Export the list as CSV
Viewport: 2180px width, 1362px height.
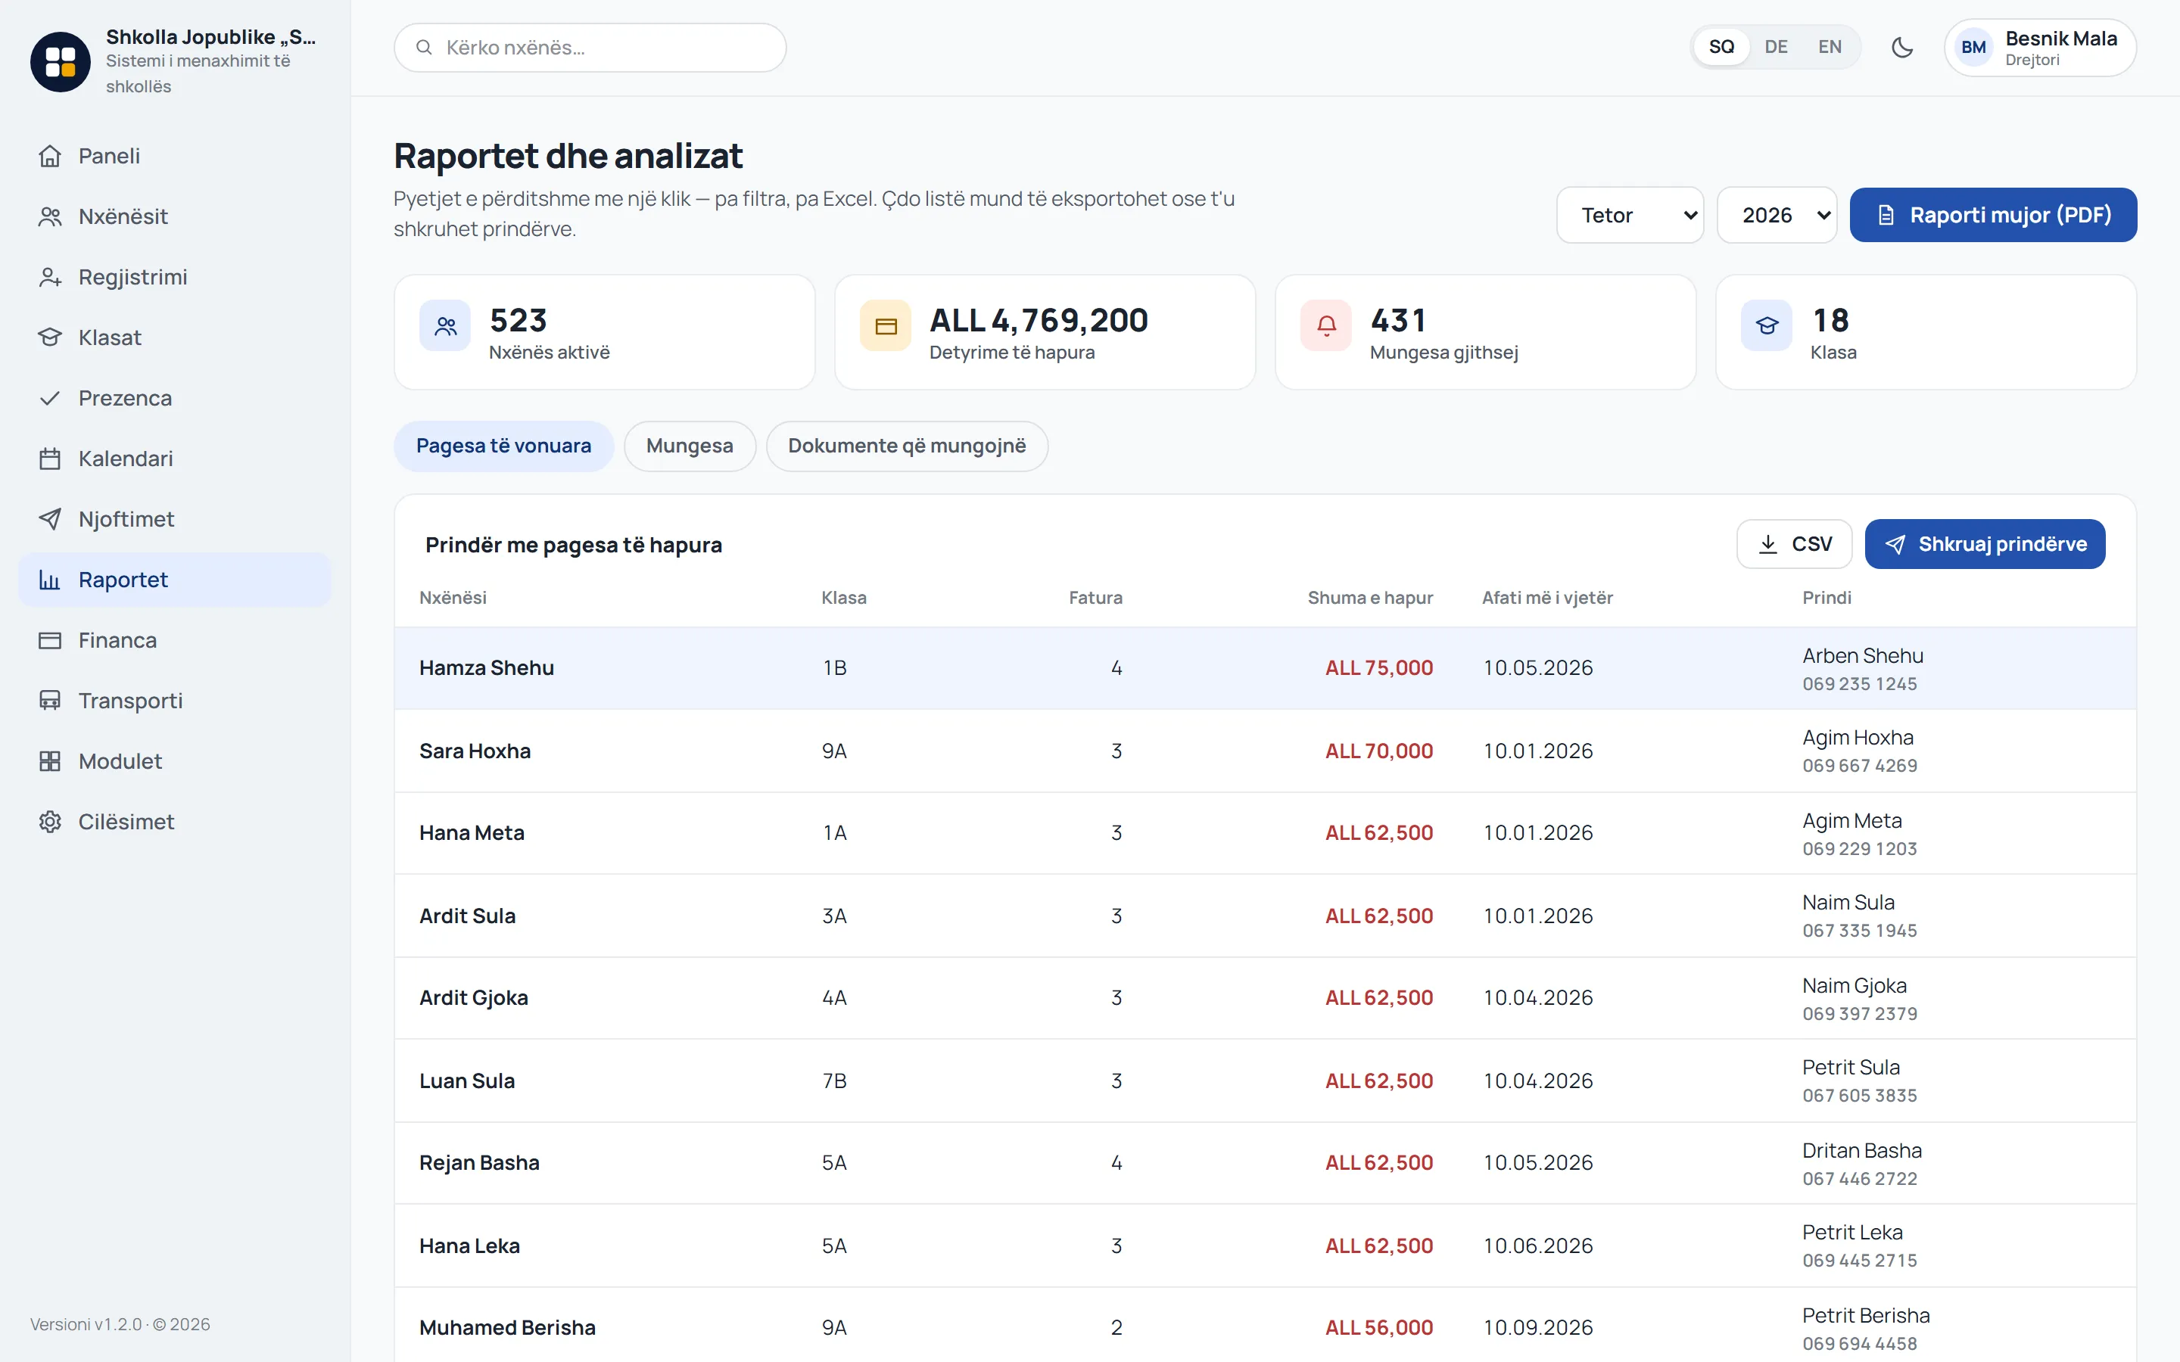click(x=1793, y=544)
